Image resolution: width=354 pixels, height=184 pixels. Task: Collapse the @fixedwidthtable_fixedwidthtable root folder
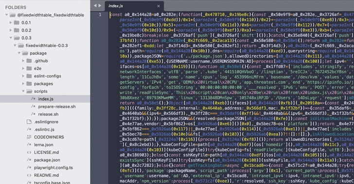pyautogui.click(x=6, y=15)
